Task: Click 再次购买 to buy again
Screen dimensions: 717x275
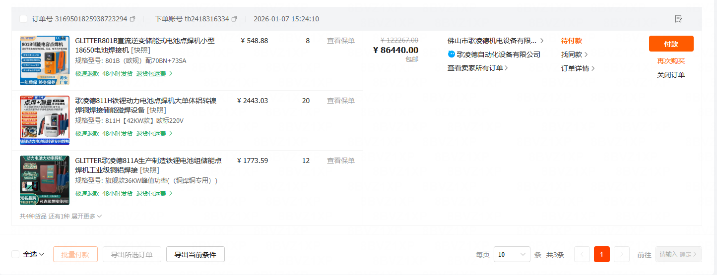Action: (671, 61)
